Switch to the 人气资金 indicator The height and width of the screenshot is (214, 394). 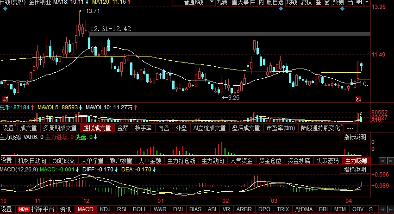point(241,161)
